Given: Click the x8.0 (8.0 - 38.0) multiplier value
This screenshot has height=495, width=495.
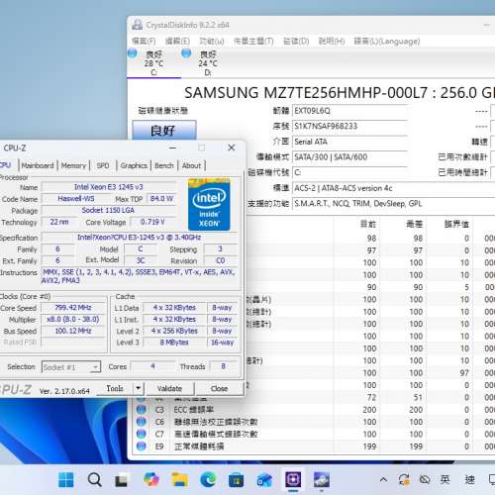Looking at the screenshot, I should [x=73, y=319].
